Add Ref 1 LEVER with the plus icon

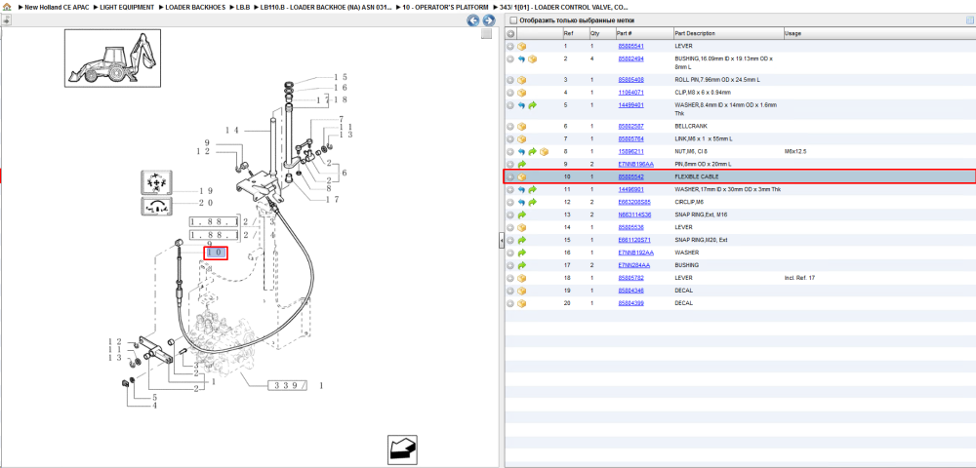pyautogui.click(x=510, y=47)
